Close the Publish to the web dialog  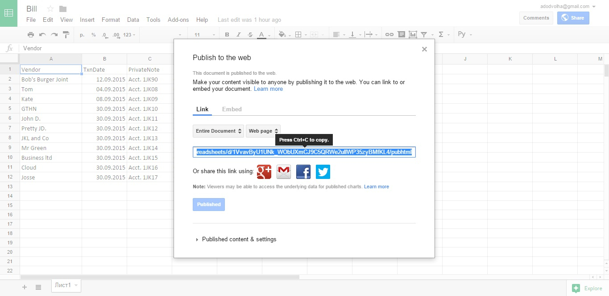[x=424, y=49]
